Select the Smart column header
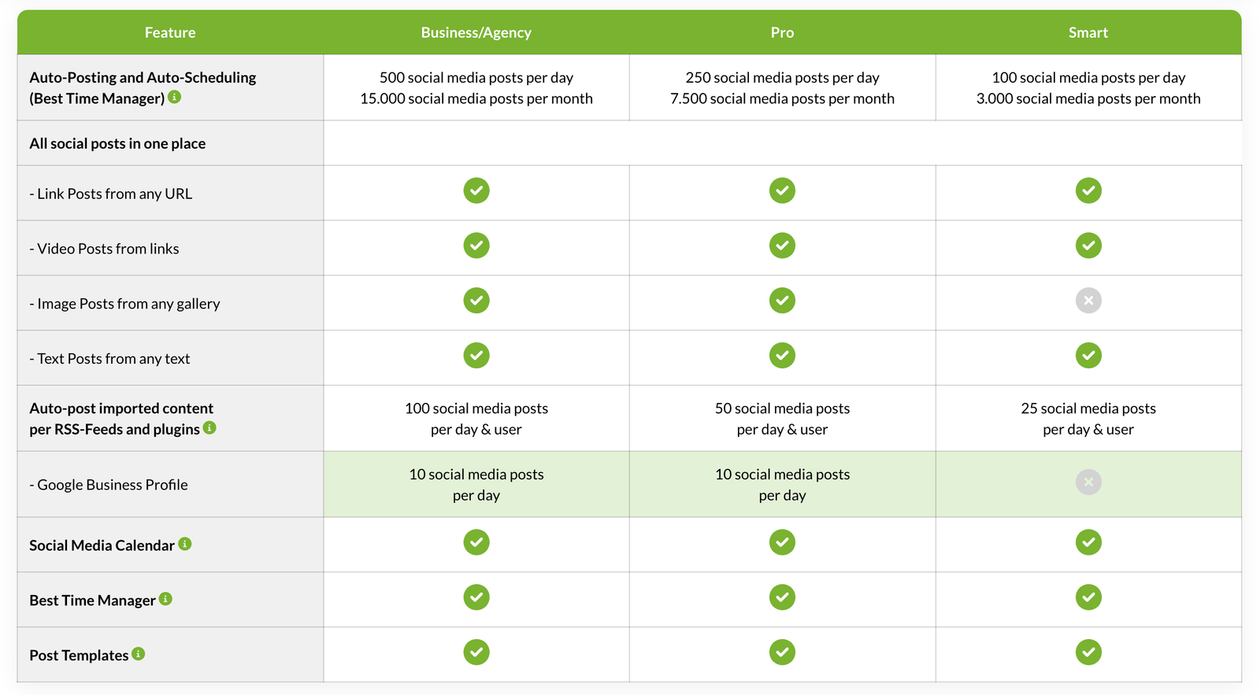The height and width of the screenshot is (695, 1260). coord(1088,32)
